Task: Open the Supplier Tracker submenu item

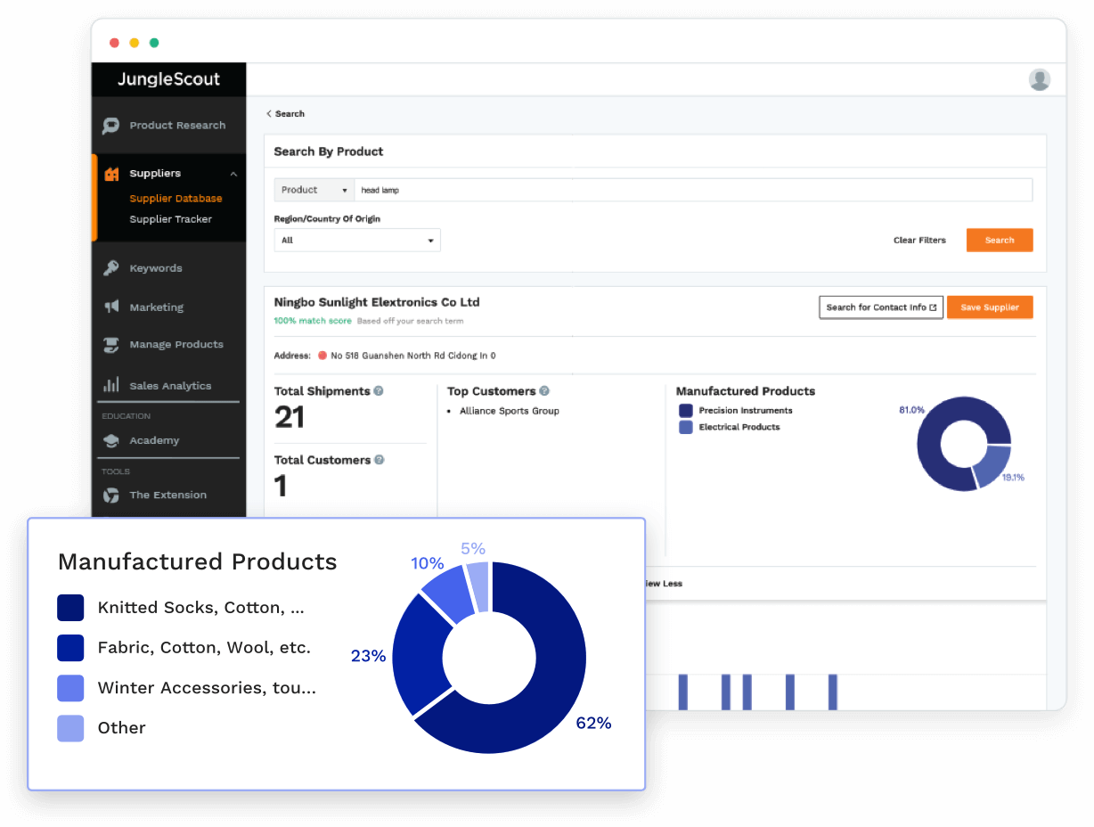Action: click(x=170, y=219)
